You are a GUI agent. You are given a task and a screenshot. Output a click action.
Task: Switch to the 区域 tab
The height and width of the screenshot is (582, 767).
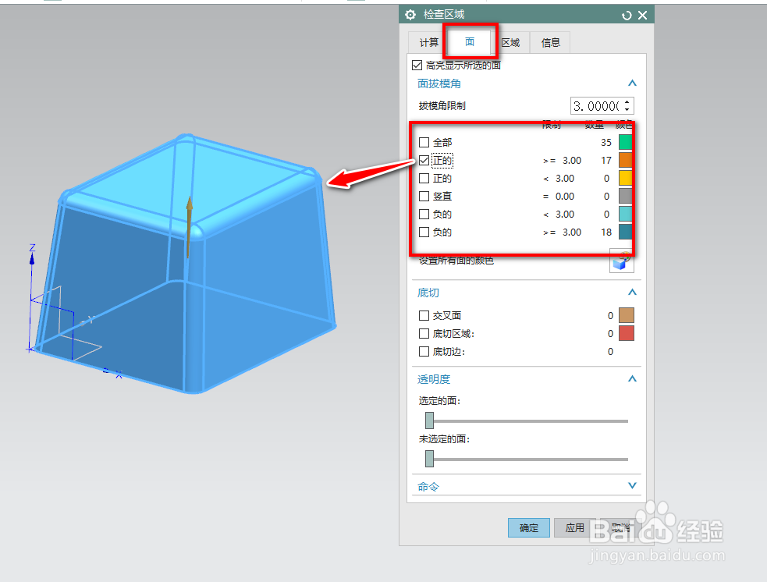point(510,43)
